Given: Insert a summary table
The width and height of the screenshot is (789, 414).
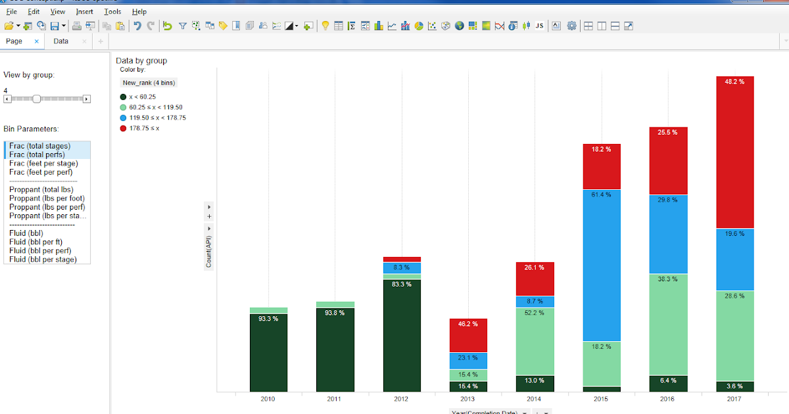Looking at the screenshot, I should tap(352, 26).
